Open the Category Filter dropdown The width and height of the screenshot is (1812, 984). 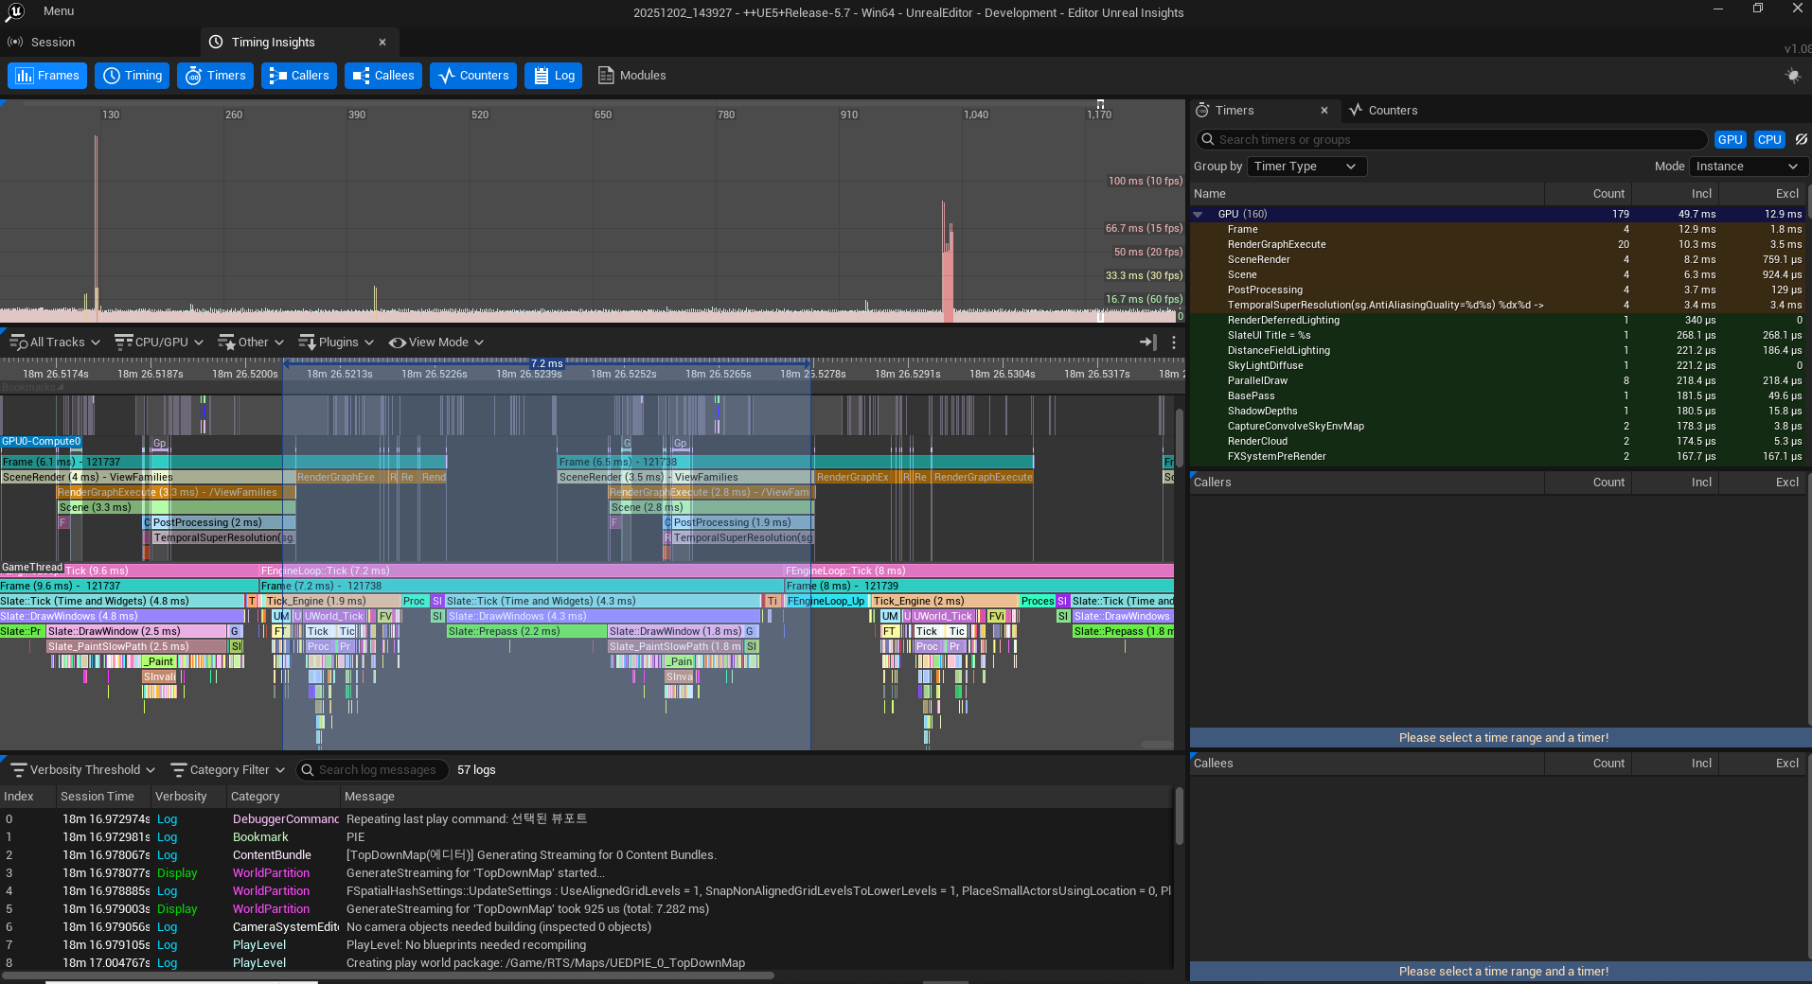(x=228, y=770)
